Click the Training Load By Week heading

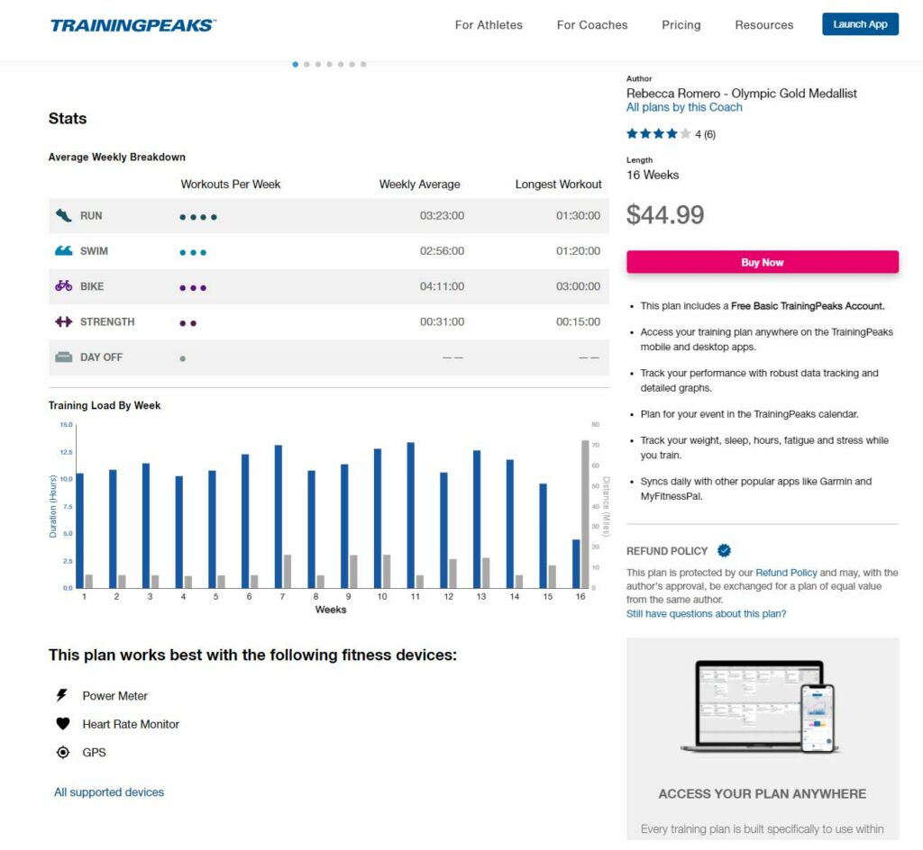(x=105, y=405)
